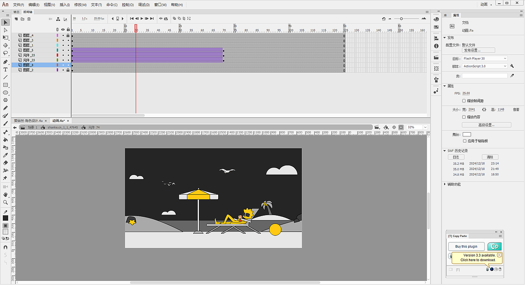
Task: Enable the 应用于粘贴板 checkbox
Action: [465, 141]
